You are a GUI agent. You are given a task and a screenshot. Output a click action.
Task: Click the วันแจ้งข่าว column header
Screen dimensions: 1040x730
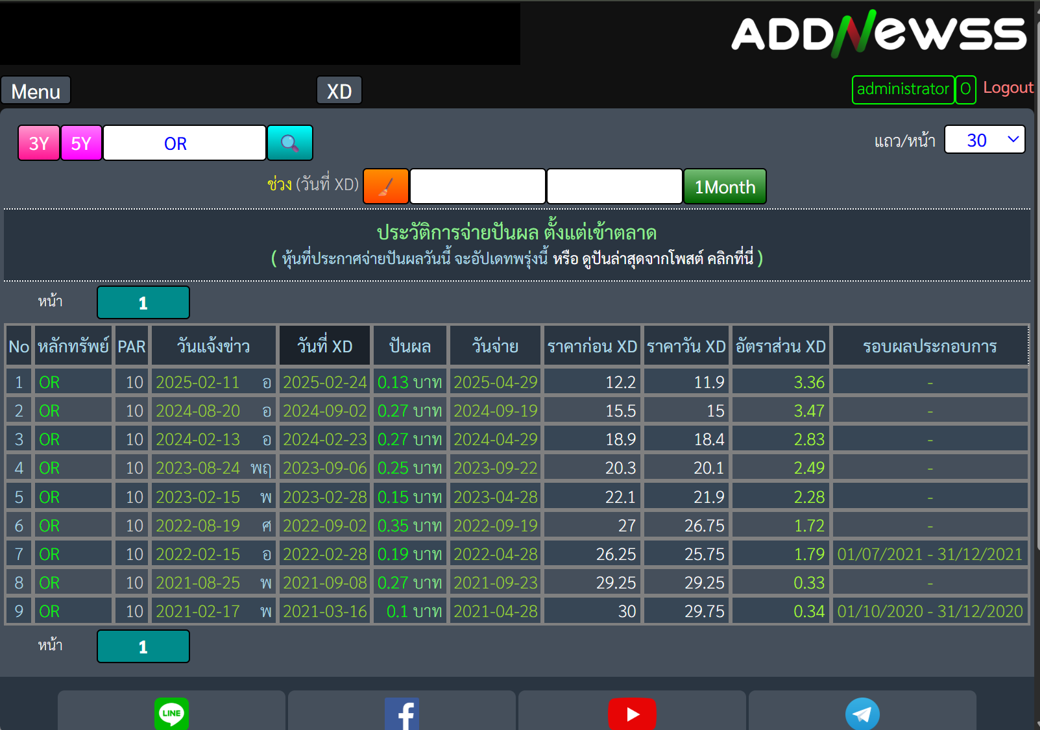(213, 346)
